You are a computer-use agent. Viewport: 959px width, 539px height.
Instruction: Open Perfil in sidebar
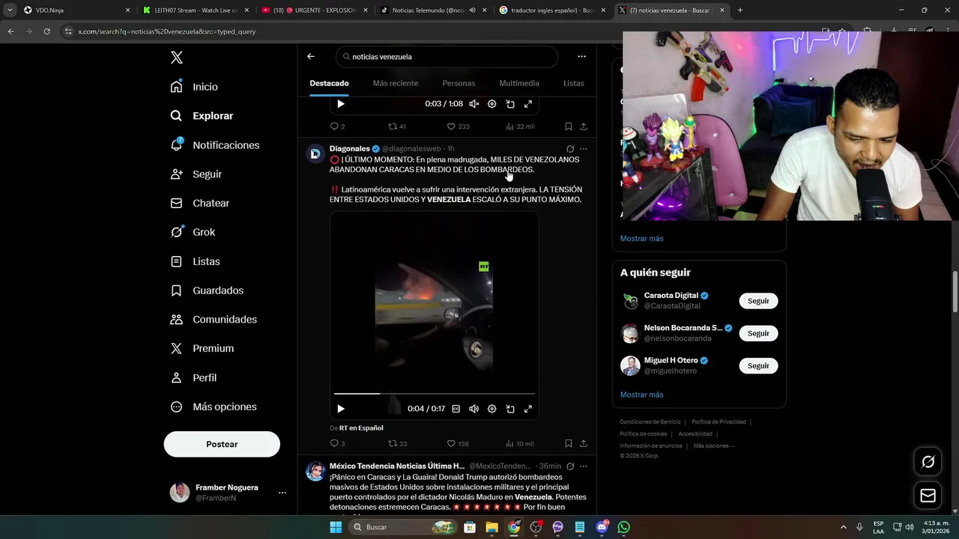pos(194,377)
